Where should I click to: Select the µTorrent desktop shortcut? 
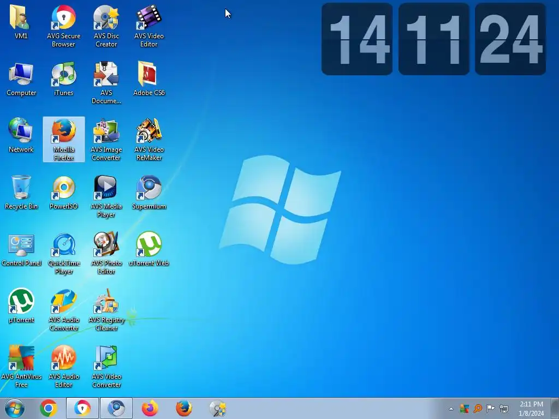tap(21, 306)
